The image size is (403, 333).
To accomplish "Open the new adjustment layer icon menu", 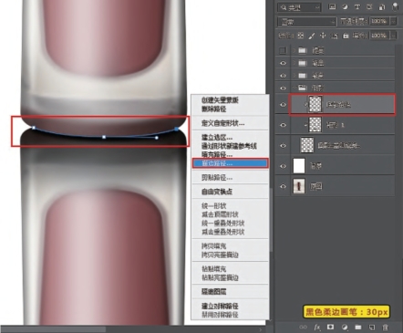I will point(345,328).
